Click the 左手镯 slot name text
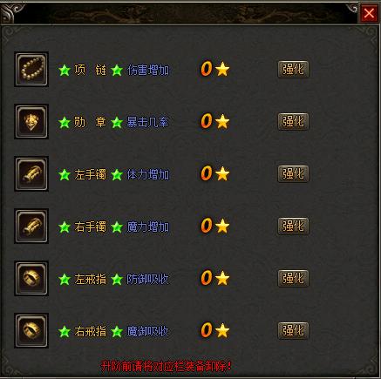 pyautogui.click(x=91, y=174)
